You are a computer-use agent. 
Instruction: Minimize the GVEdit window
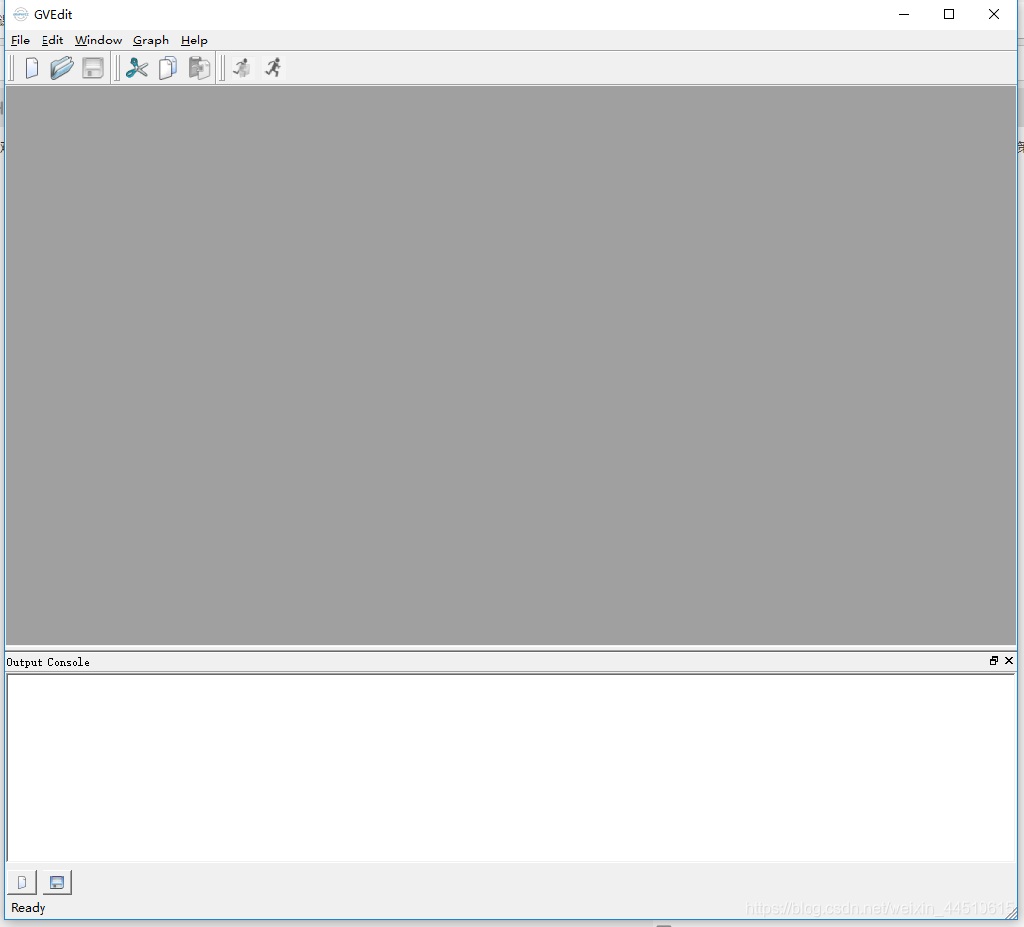click(x=904, y=15)
